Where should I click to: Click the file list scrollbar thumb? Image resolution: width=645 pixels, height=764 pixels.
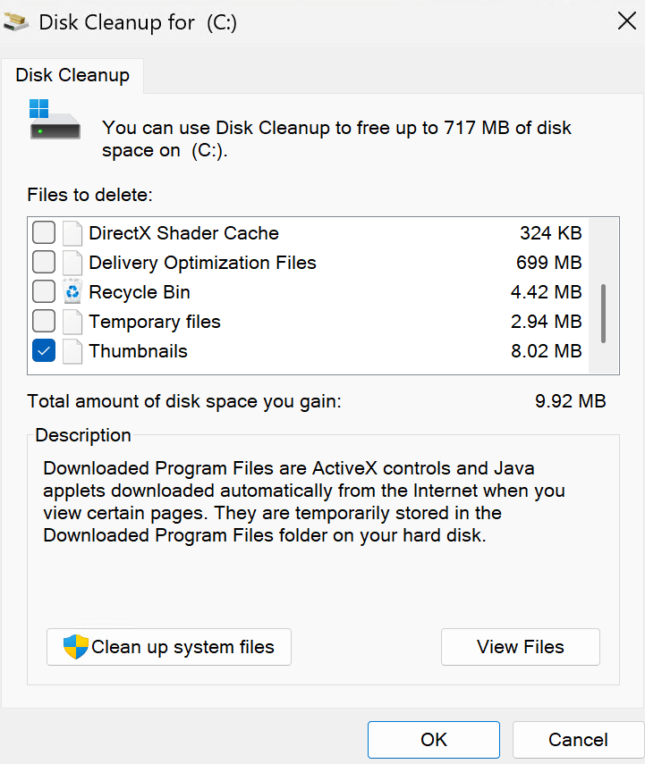(x=604, y=314)
